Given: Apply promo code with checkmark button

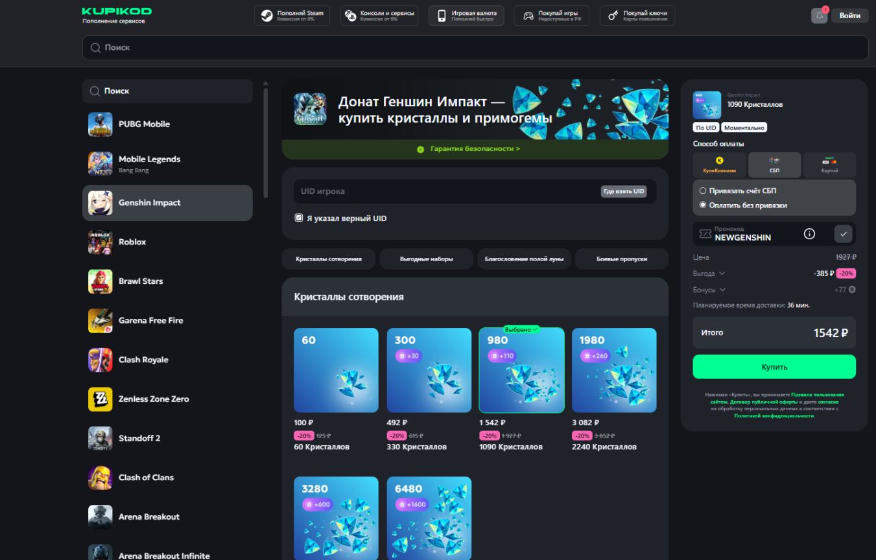Looking at the screenshot, I should click(x=844, y=233).
